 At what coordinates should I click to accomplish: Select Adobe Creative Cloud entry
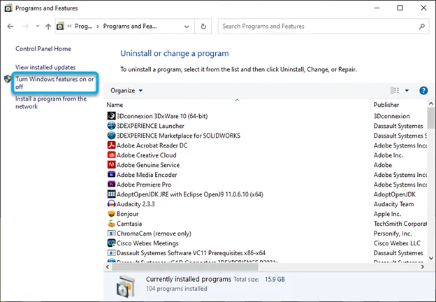pos(146,155)
